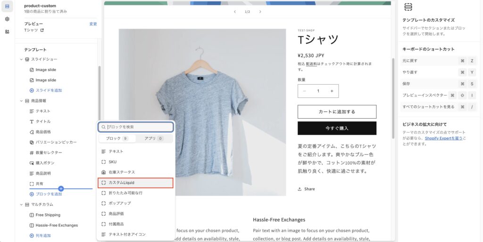
Task: Increase quantity with plus stepper
Action: 332,91
